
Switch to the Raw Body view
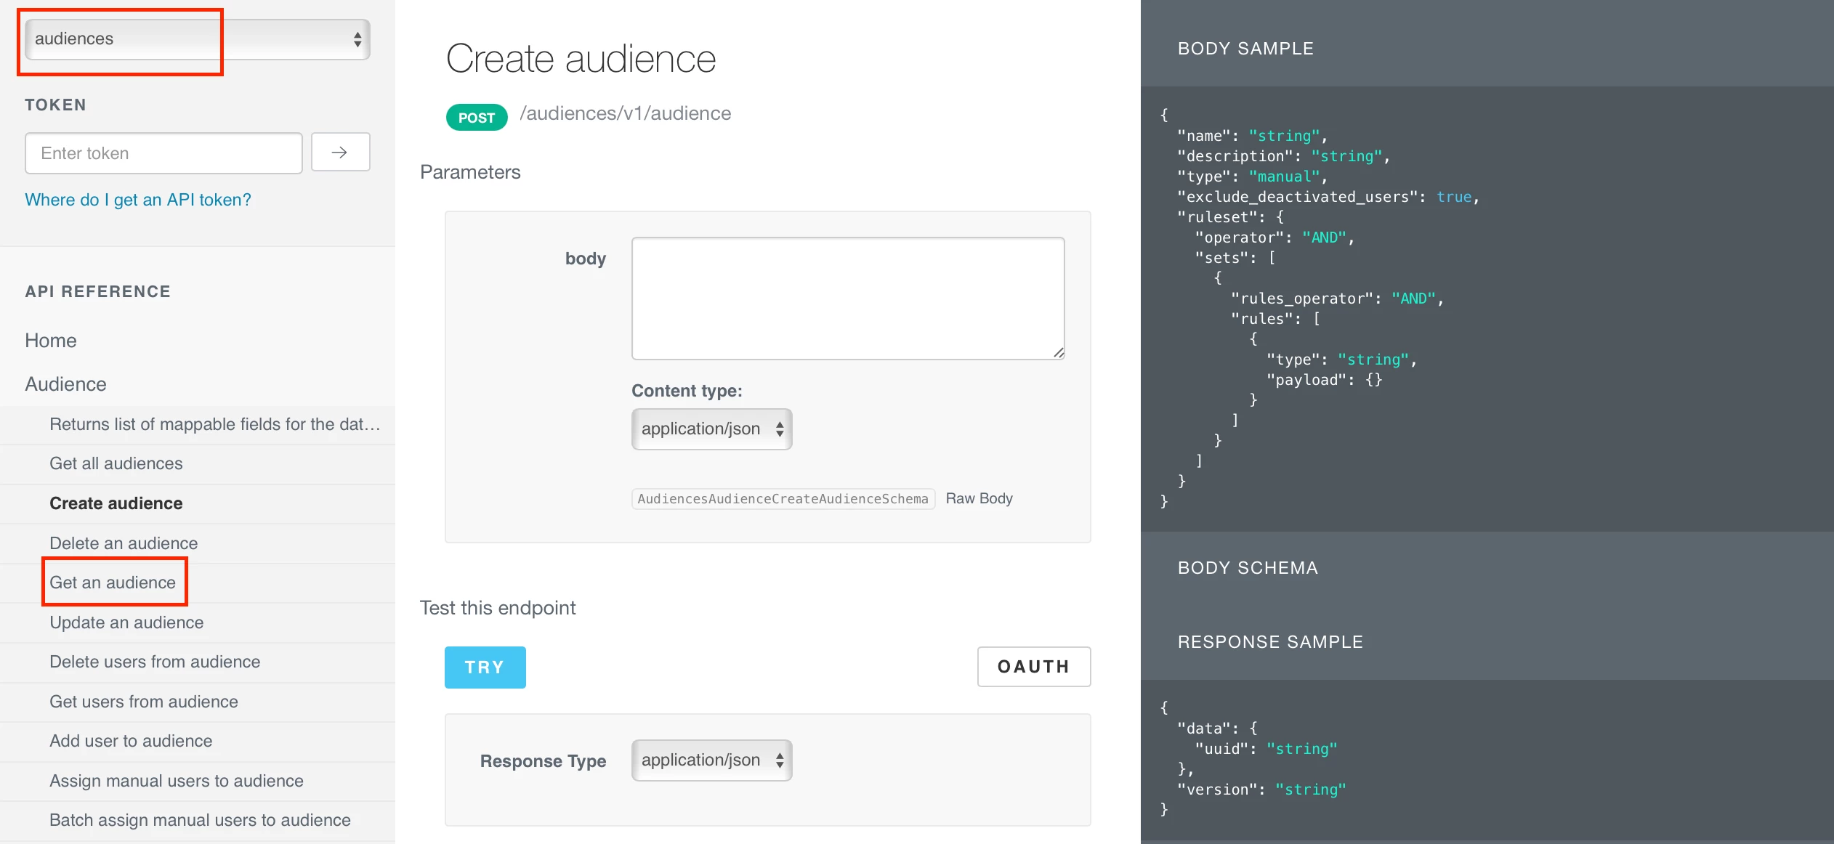pos(979,498)
